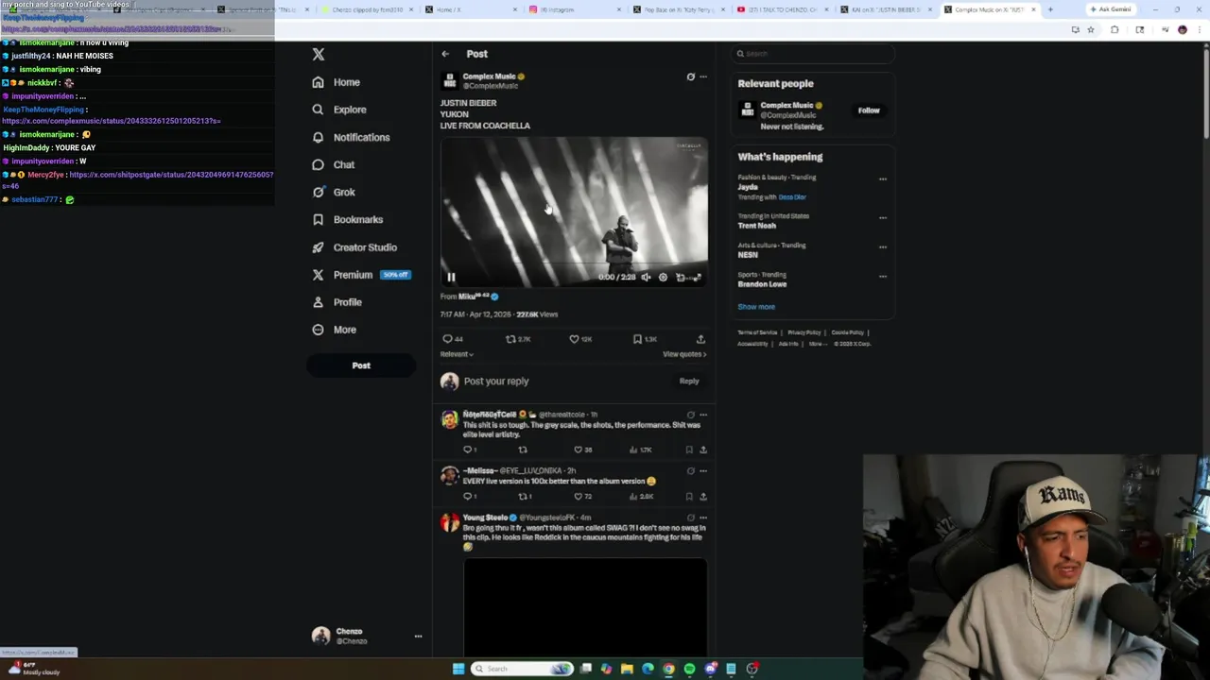Repost the @therealtcole reply

(x=523, y=450)
